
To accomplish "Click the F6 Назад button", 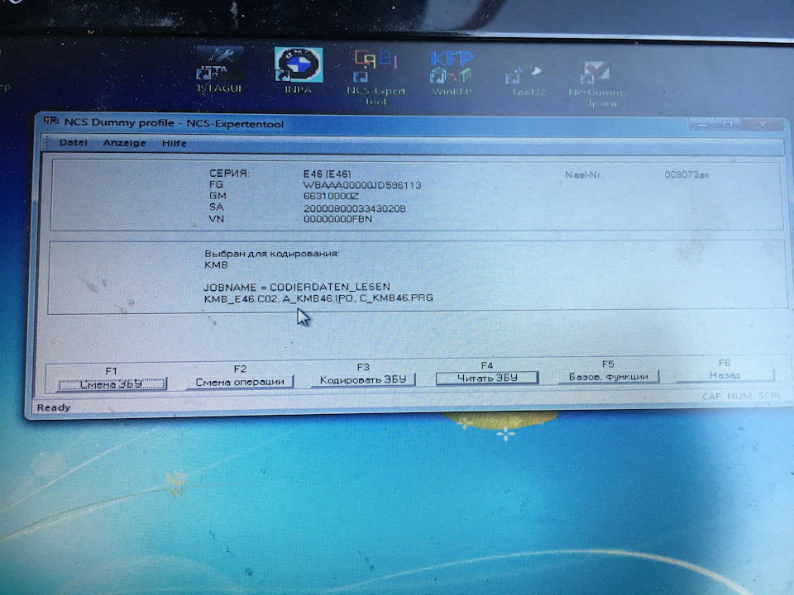I will coord(725,375).
